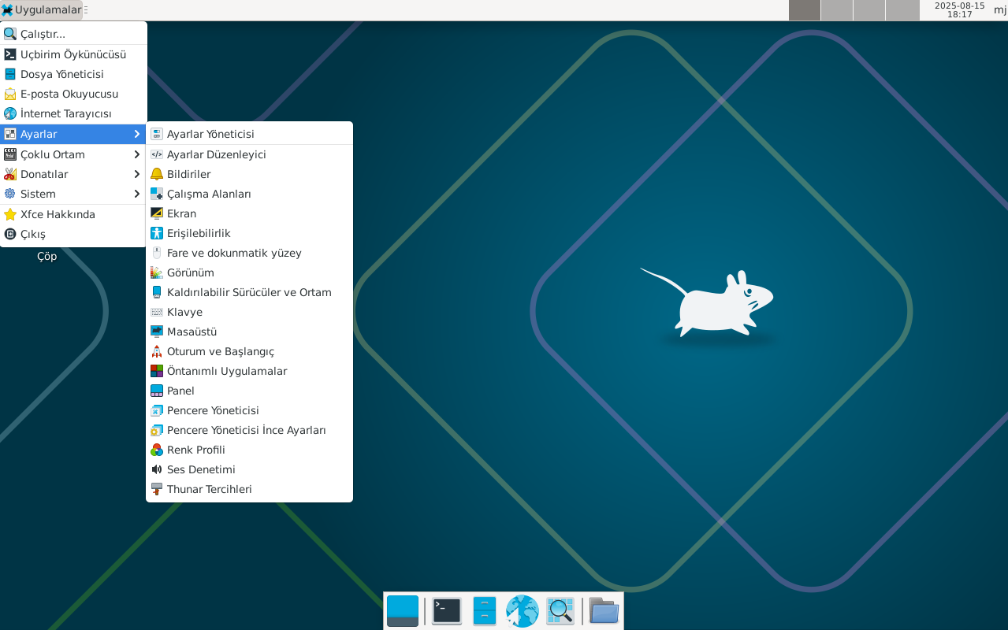Open the web browser globe in dock
Screen dimensions: 1008x630
click(522, 611)
